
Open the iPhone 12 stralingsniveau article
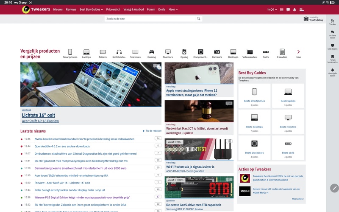point(192,93)
